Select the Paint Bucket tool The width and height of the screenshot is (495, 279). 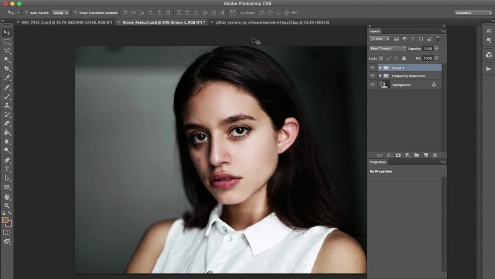coord(7,132)
